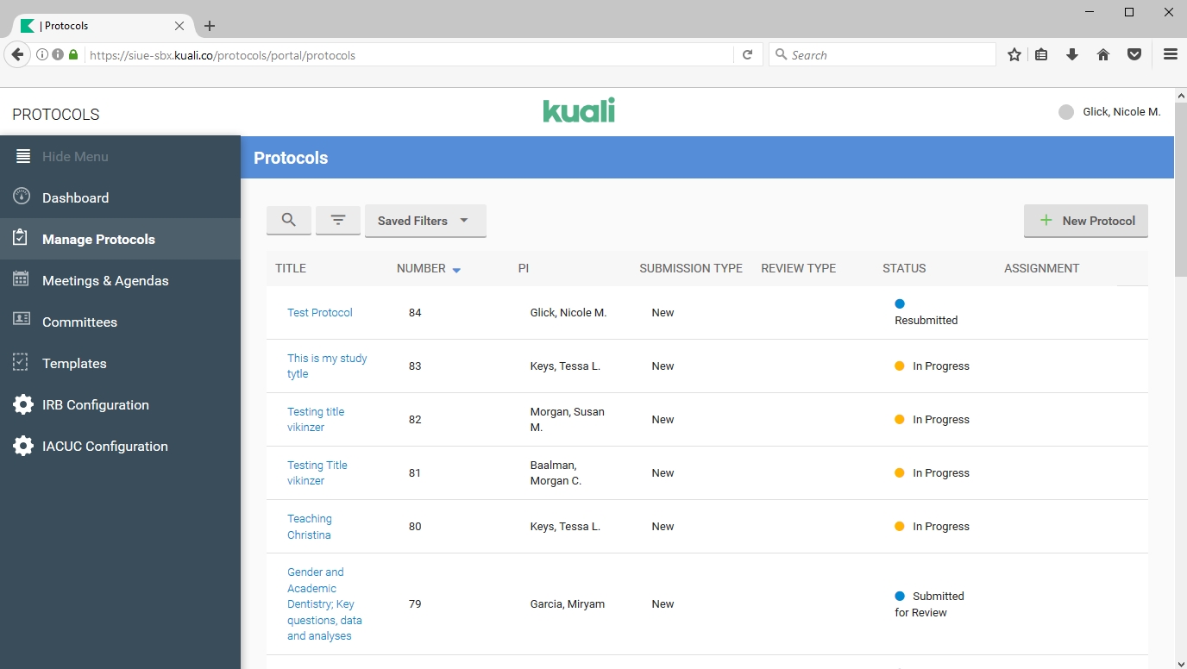Toggle NUMBER column sort arrow
This screenshot has height=669, width=1187.
tap(456, 270)
